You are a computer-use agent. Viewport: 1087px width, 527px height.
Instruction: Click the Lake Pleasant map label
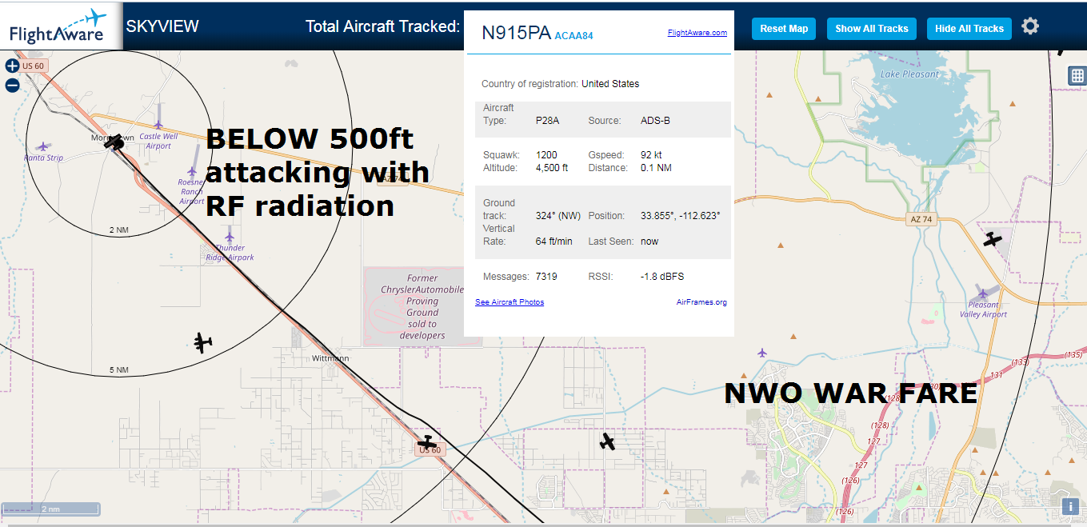point(909,74)
